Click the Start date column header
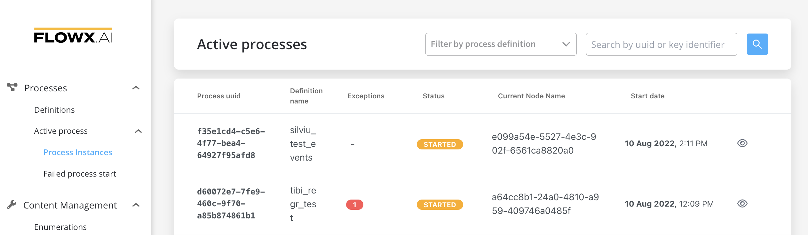The image size is (808, 235). coord(647,96)
